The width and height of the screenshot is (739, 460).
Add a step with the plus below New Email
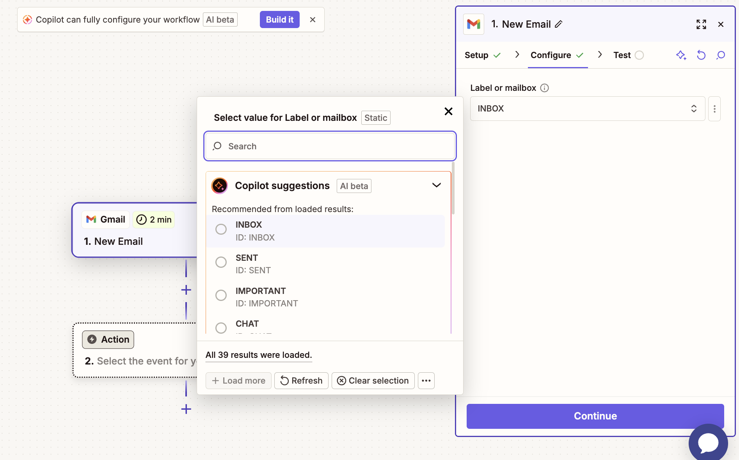pos(186,290)
